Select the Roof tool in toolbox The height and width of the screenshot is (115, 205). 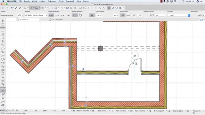coord(3,59)
